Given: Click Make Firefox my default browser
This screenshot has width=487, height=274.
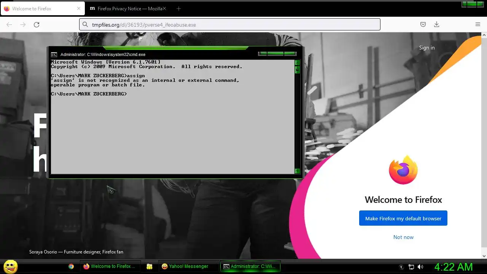Looking at the screenshot, I should coord(403,218).
